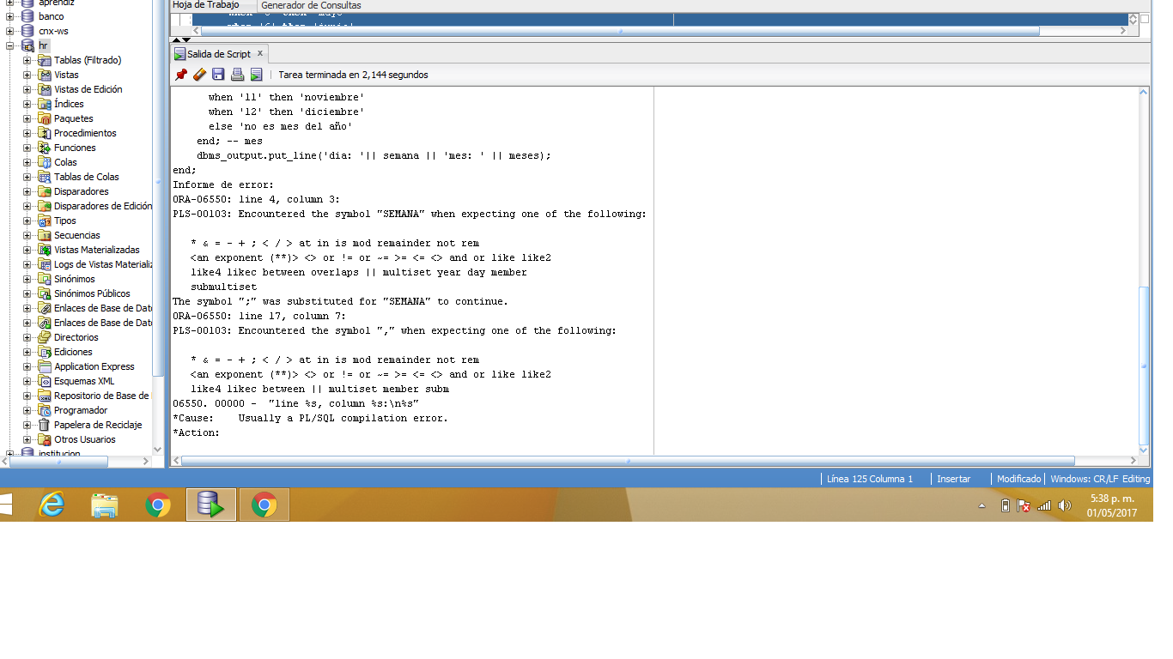Select the Índices folder icon
Viewport: 1173px width, 659px height.
point(45,104)
